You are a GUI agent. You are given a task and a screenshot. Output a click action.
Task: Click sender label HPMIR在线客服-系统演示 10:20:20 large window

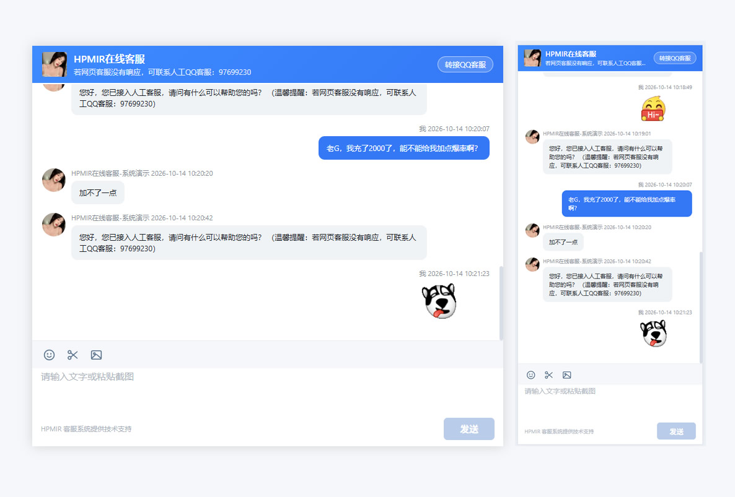pos(142,173)
